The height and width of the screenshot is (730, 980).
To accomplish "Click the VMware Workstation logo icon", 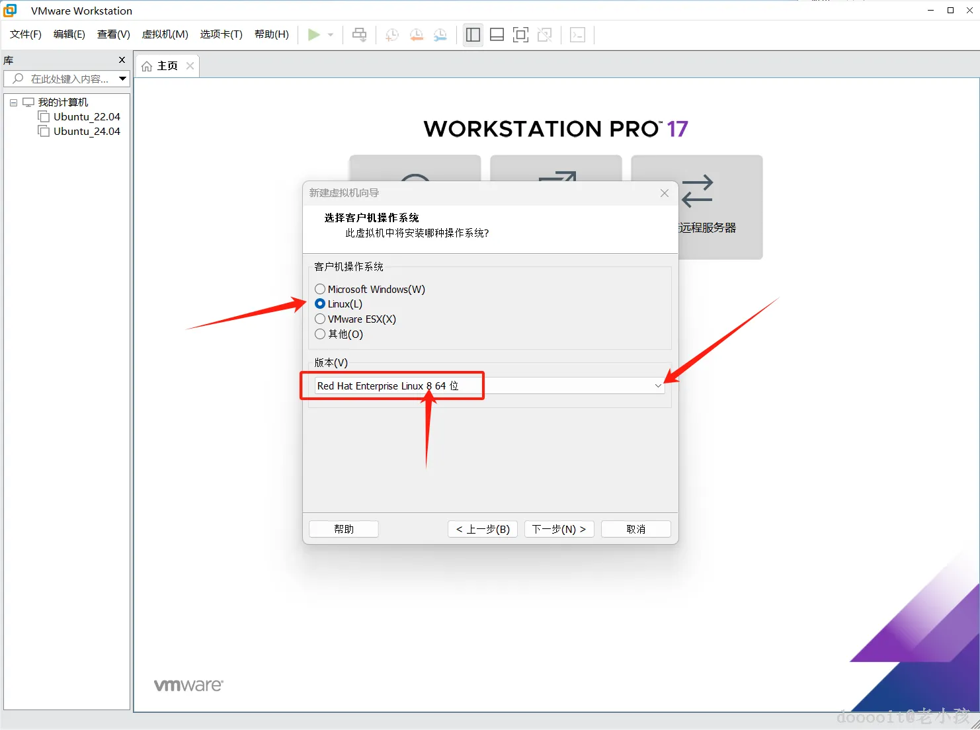I will (x=10, y=10).
